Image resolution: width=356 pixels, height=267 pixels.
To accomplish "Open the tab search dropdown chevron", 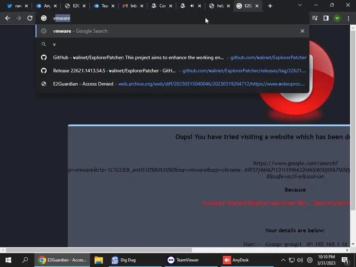I will (300, 5).
